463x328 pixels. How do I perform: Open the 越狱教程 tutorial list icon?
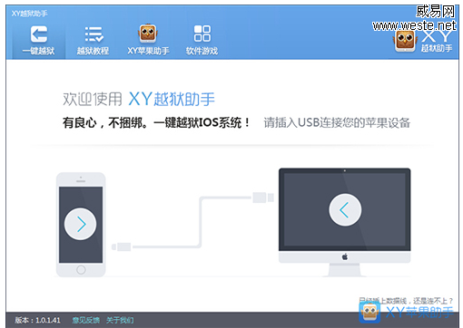coord(94,34)
